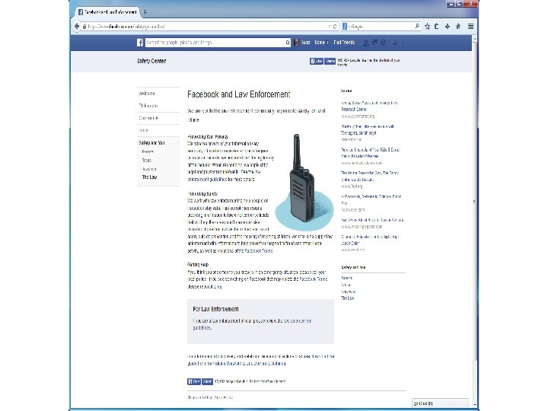Click the Facebook search people field

[x=215, y=43]
